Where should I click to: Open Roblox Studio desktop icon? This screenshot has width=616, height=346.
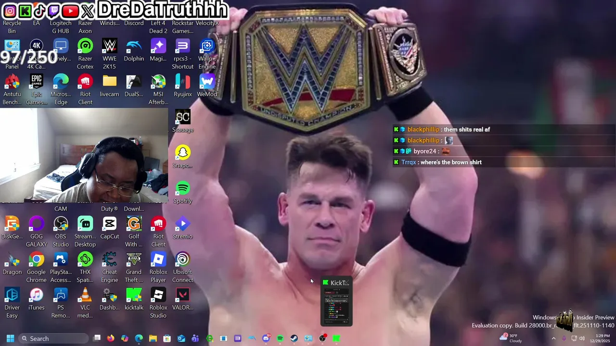[x=158, y=303]
